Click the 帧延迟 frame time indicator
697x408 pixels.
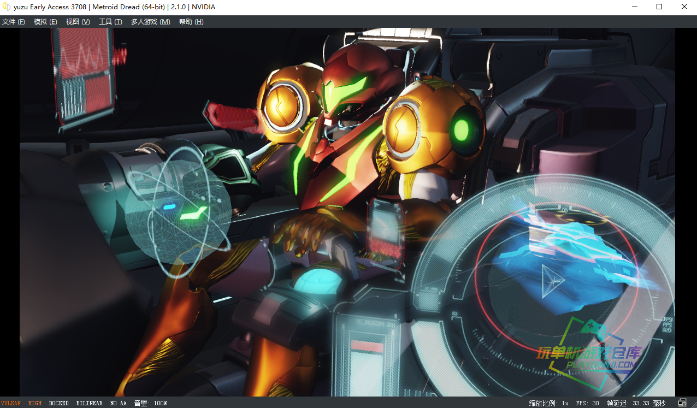pos(636,403)
